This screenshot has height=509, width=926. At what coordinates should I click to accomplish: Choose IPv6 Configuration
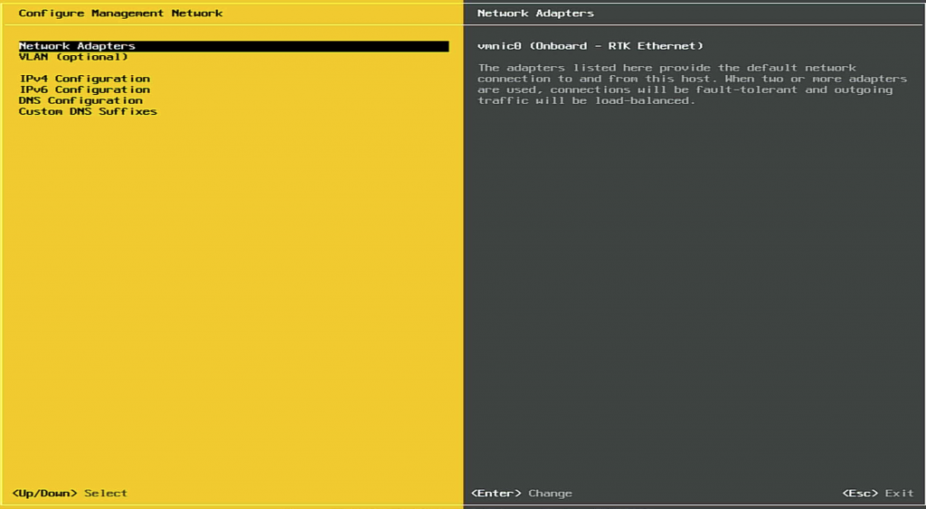(x=84, y=90)
